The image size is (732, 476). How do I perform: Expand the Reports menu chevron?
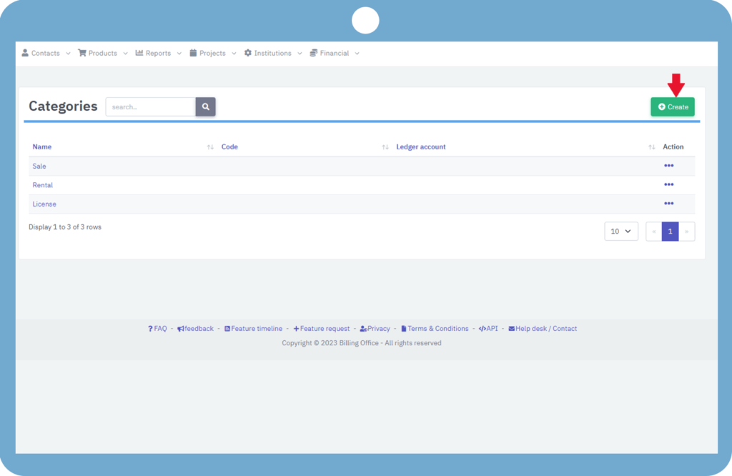pos(179,54)
